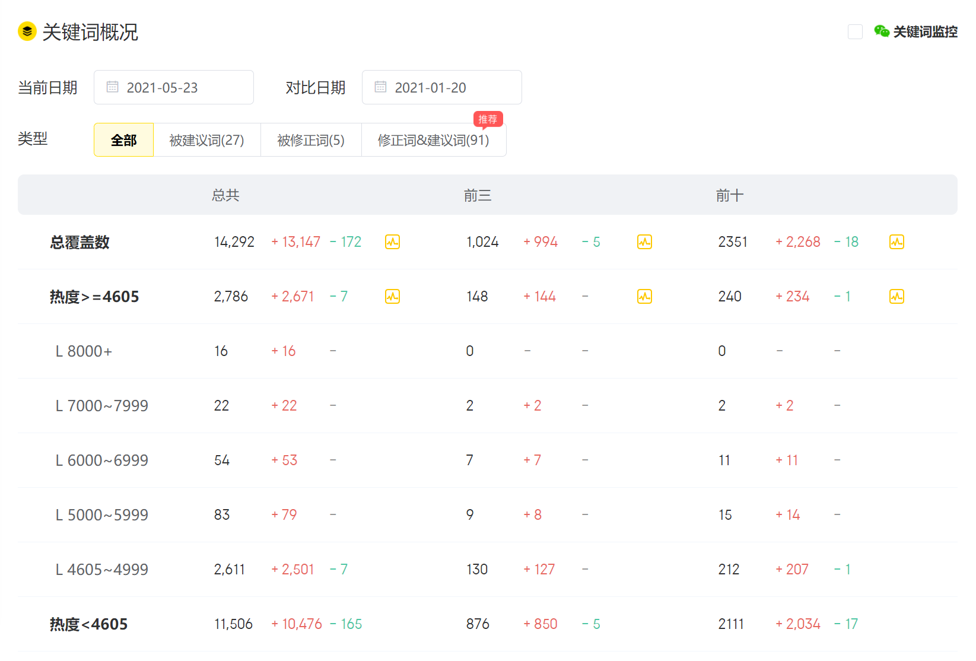Click the red 推荐 badge

(489, 119)
